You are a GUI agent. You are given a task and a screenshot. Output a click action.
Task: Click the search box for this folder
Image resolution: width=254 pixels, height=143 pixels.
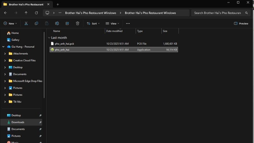point(217,13)
